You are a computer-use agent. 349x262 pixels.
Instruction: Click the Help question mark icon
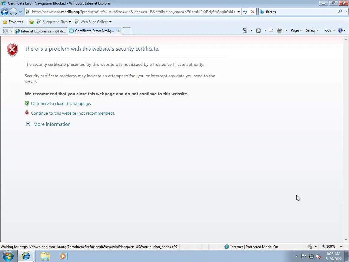340,30
